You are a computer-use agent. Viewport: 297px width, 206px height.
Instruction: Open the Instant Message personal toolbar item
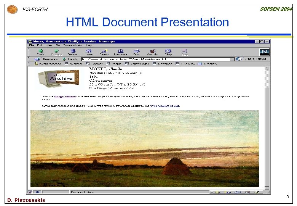48,64
